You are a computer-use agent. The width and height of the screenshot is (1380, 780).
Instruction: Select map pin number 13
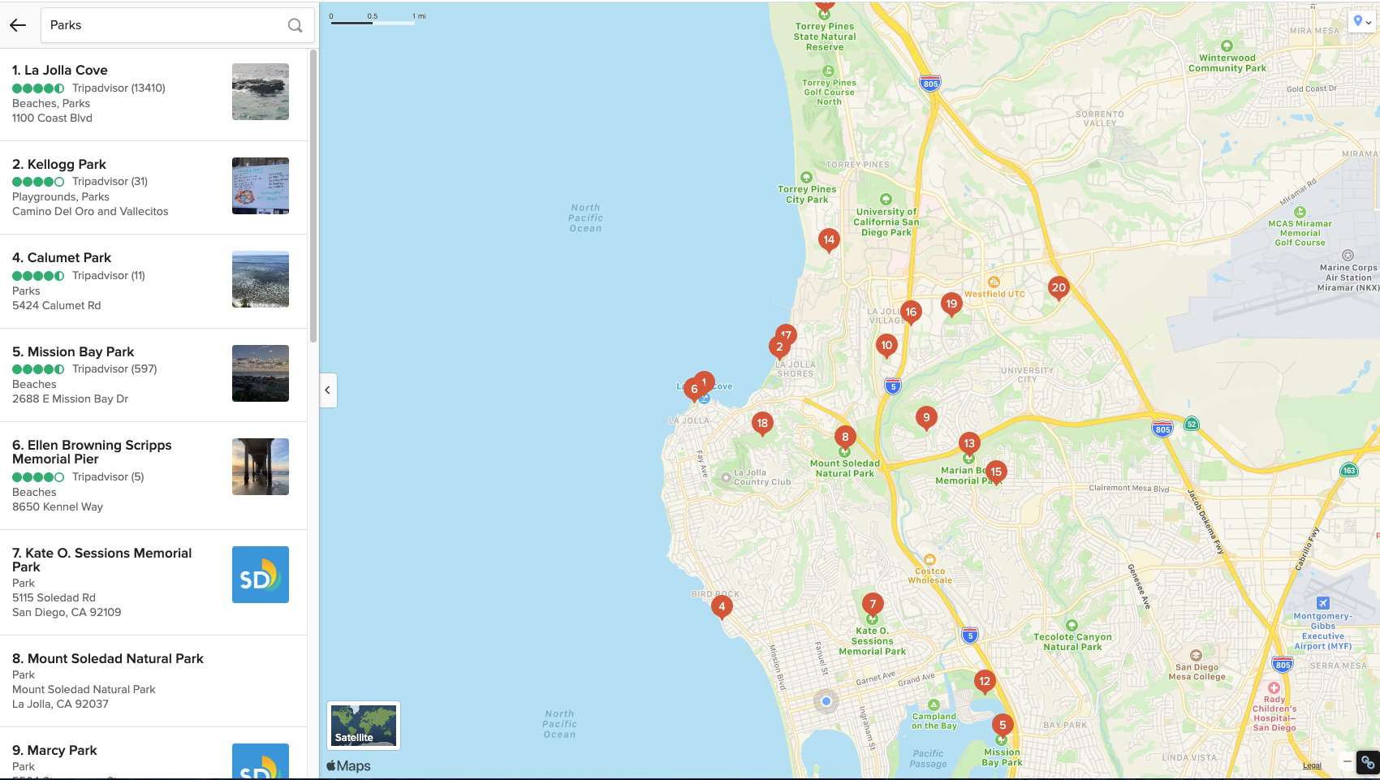point(968,443)
